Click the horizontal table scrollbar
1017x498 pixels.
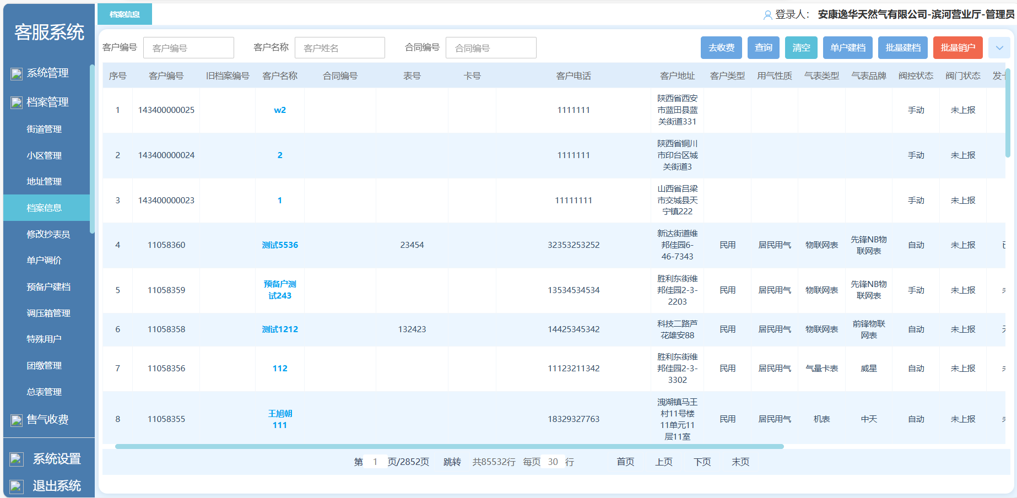pos(450,447)
